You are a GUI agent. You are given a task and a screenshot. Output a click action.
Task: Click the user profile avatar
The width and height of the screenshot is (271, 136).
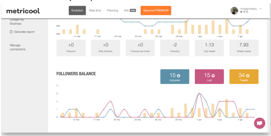234,11
